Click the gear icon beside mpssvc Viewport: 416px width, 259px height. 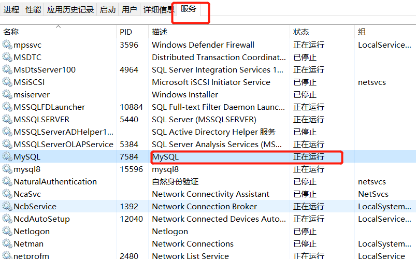pos(7,45)
